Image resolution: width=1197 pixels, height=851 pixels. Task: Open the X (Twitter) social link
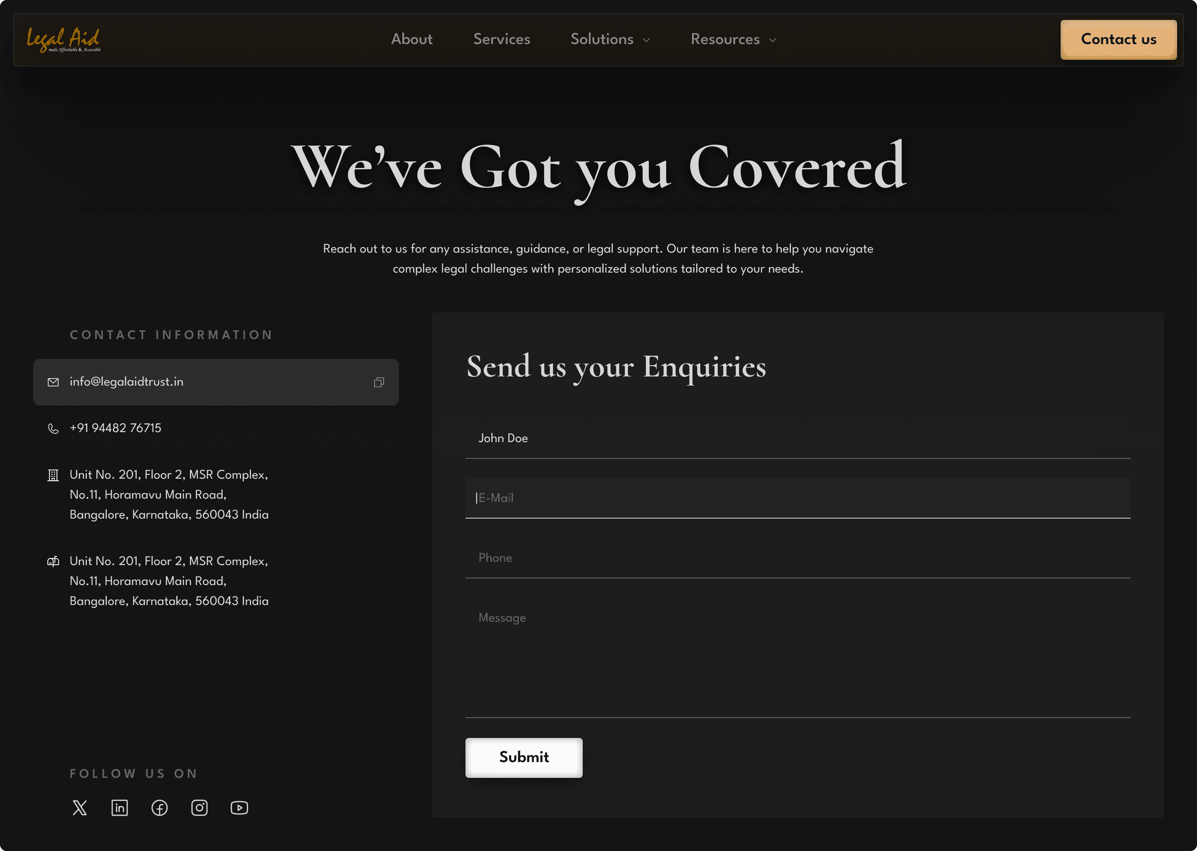point(80,807)
